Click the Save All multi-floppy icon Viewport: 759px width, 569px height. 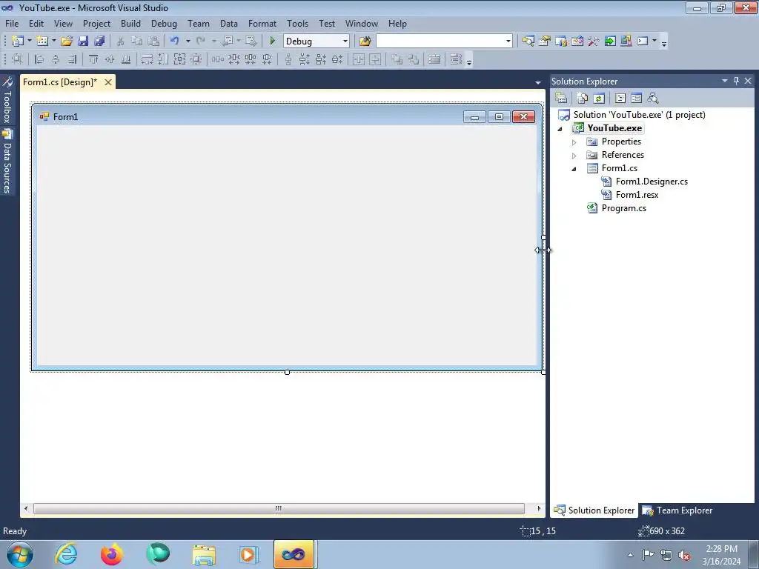coord(100,41)
